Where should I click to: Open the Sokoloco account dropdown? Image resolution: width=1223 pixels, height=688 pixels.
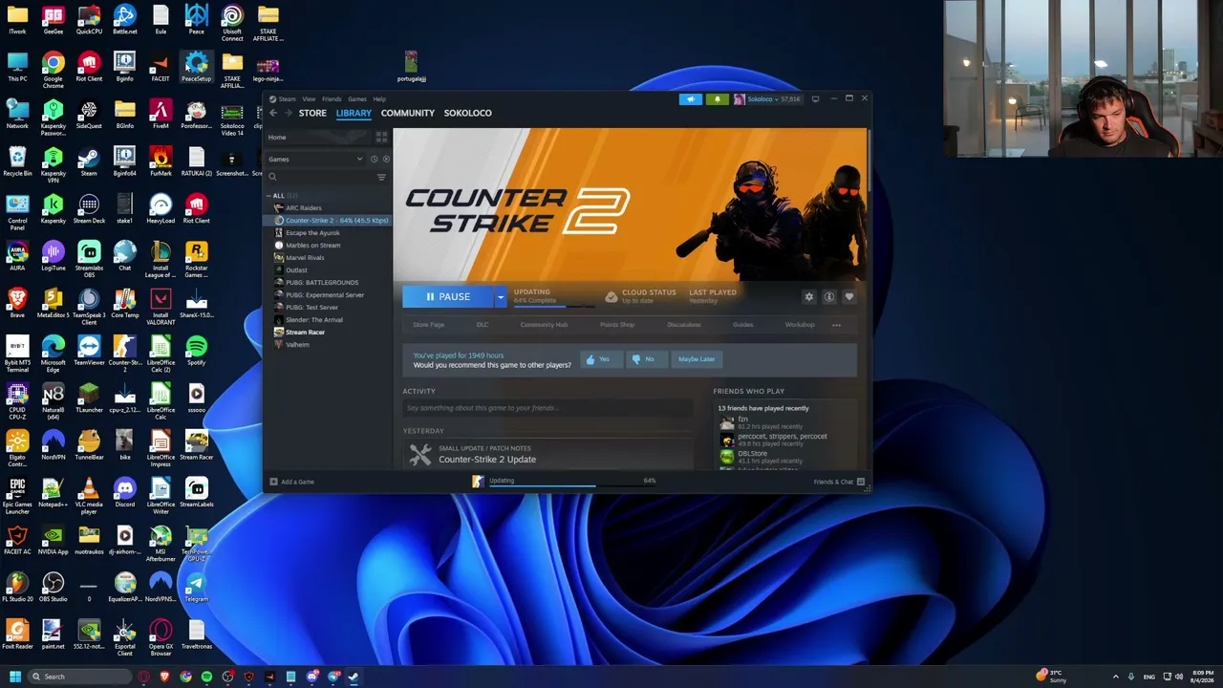pyautogui.click(x=767, y=98)
